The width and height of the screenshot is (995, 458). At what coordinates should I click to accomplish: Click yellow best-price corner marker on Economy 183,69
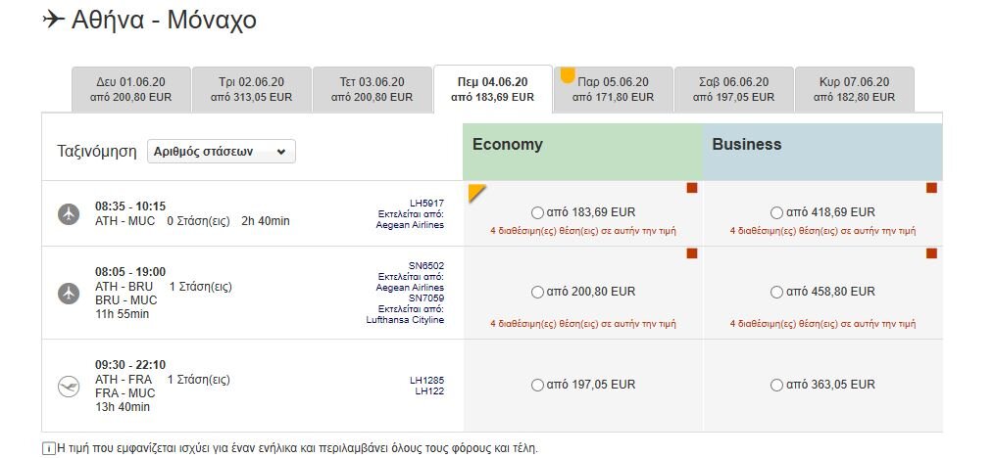tap(476, 193)
